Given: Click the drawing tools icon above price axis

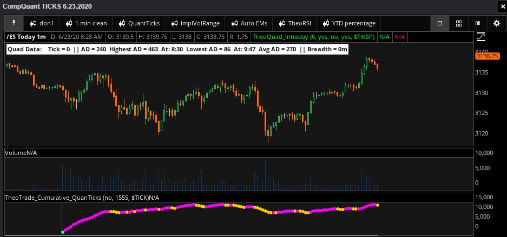Looking at the screenshot, I should click(x=480, y=37).
